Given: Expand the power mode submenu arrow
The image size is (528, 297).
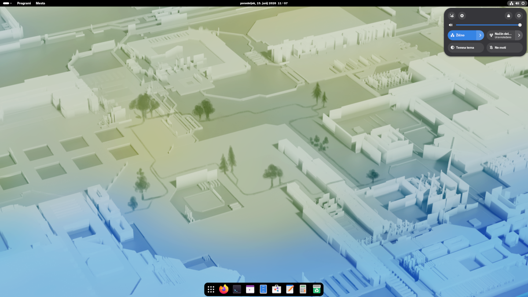Looking at the screenshot, I should [519, 35].
